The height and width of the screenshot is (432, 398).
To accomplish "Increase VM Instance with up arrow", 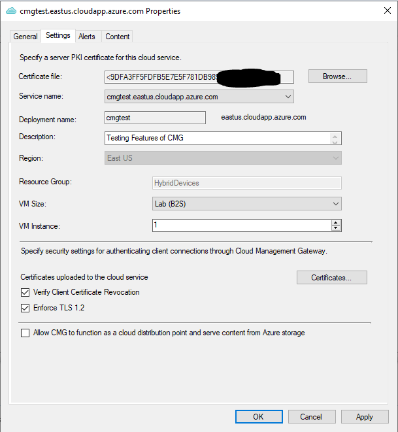I will tap(336, 223).
